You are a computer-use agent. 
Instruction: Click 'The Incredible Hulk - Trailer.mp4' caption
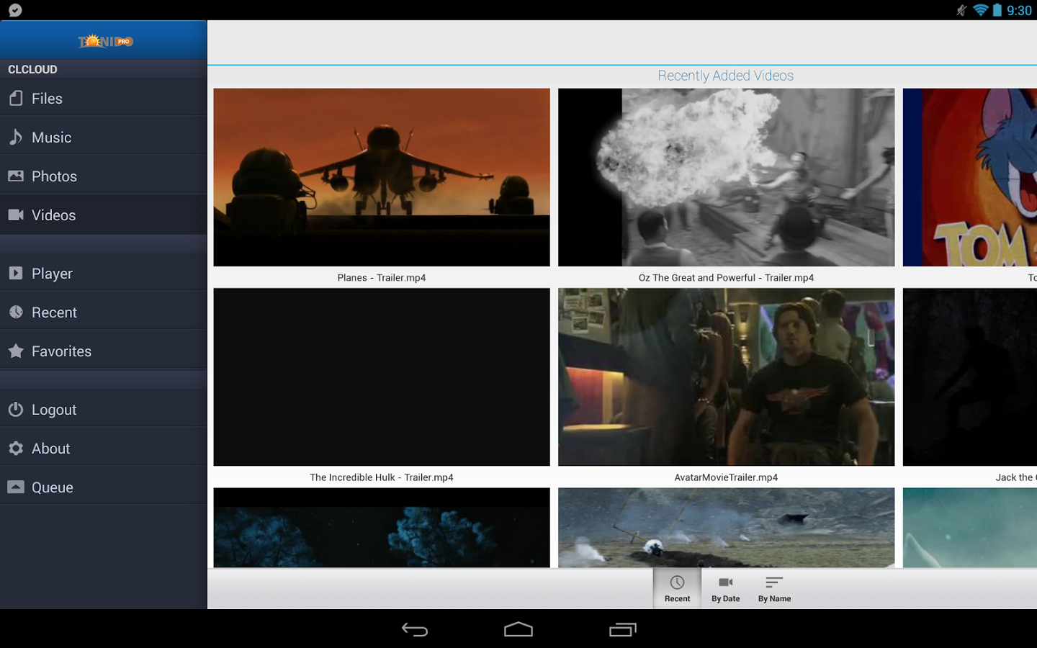pos(382,477)
